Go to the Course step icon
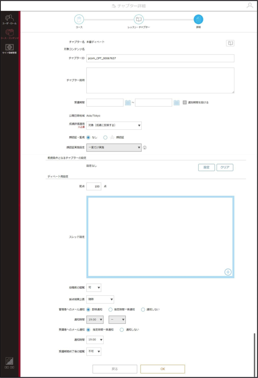The height and width of the screenshot is (378, 258). [79, 19]
